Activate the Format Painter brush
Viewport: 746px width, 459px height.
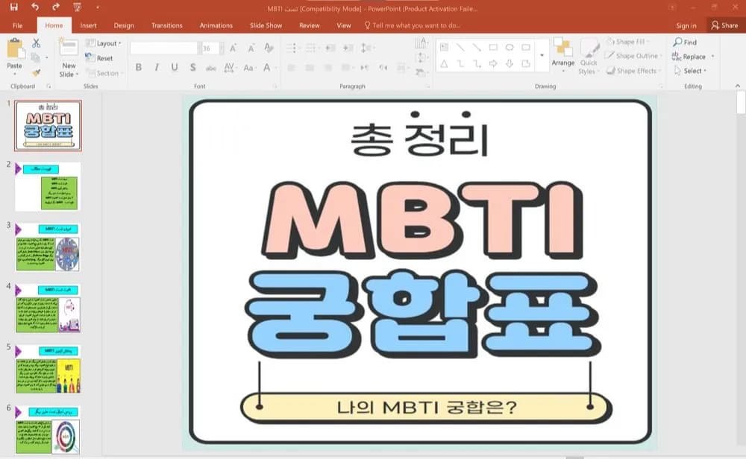(x=36, y=73)
